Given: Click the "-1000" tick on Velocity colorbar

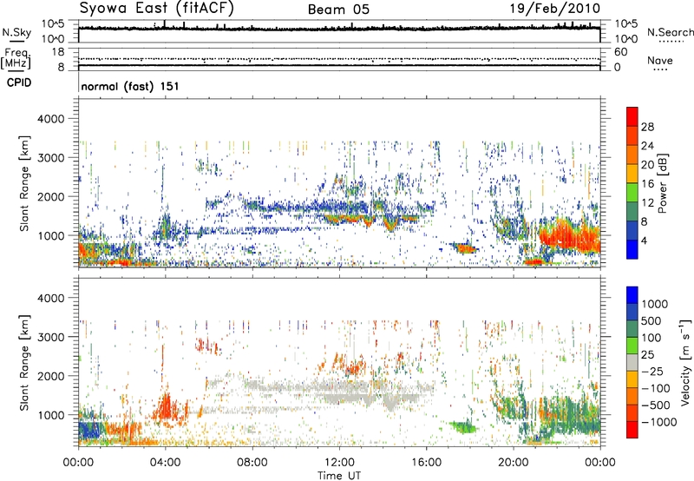Looking at the screenshot, I should click(658, 422).
